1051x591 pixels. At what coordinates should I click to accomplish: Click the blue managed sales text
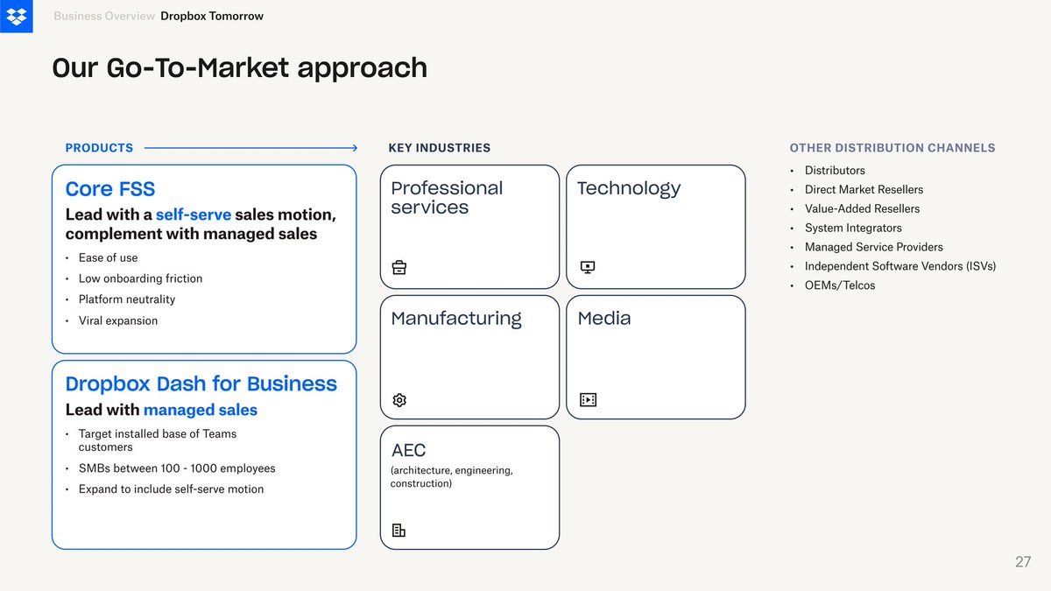[x=201, y=410]
